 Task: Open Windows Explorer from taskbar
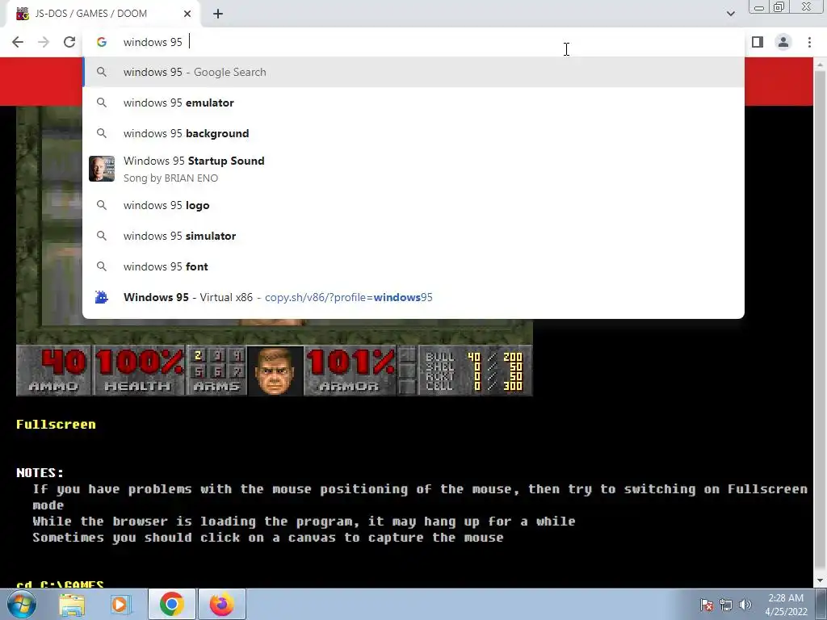click(x=72, y=604)
